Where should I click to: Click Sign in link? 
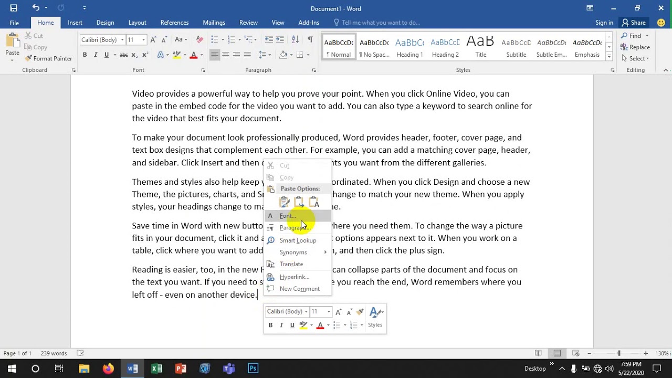pos(604,23)
